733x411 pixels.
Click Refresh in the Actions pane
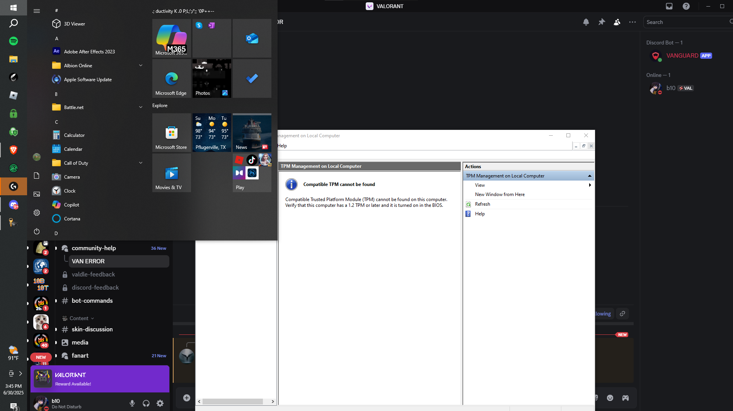(x=482, y=204)
